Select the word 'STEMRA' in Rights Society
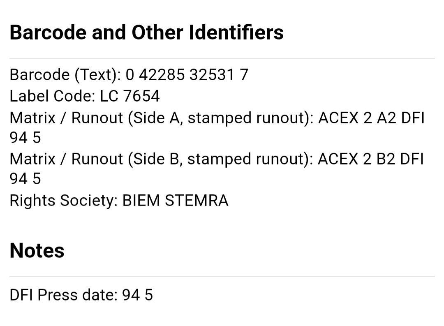 click(197, 201)
